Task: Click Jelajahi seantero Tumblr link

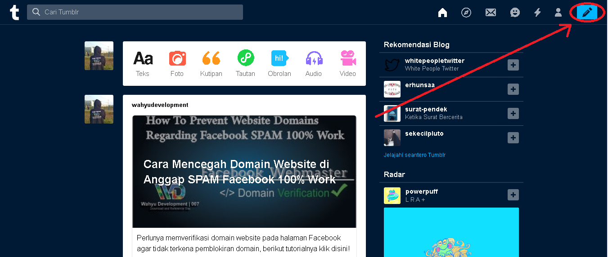Action: click(x=414, y=155)
